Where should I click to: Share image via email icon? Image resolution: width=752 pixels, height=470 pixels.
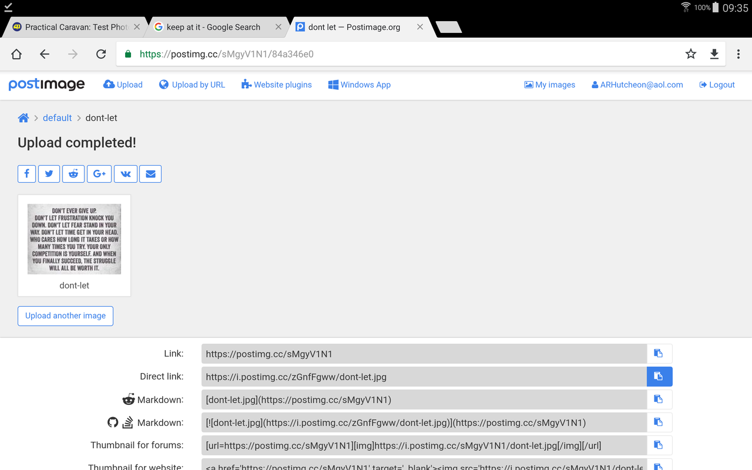(150, 174)
